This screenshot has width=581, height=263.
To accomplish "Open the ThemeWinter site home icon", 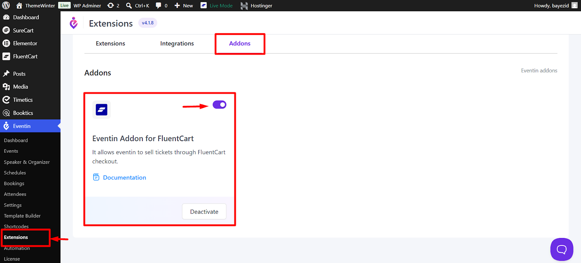I will pyautogui.click(x=19, y=5).
